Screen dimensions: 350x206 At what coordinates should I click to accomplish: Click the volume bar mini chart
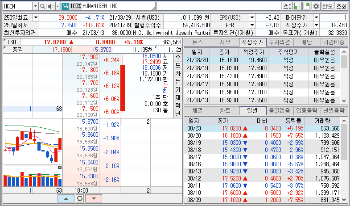33,176
